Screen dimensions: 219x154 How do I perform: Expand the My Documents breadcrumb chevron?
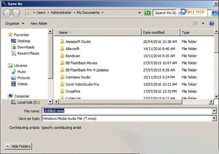[103, 12]
